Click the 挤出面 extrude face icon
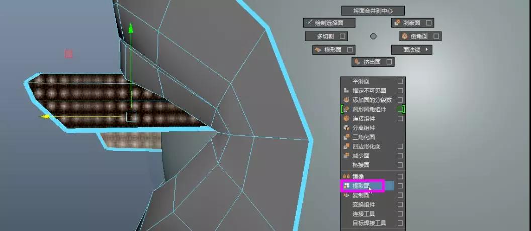The width and height of the screenshot is (531, 231). coord(357,62)
